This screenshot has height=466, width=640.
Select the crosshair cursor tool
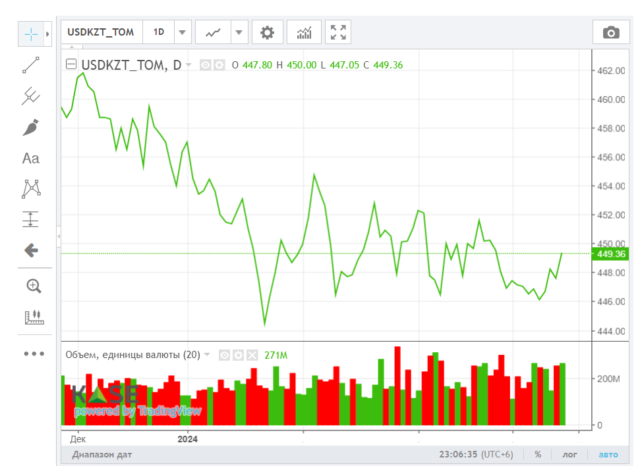click(x=31, y=34)
